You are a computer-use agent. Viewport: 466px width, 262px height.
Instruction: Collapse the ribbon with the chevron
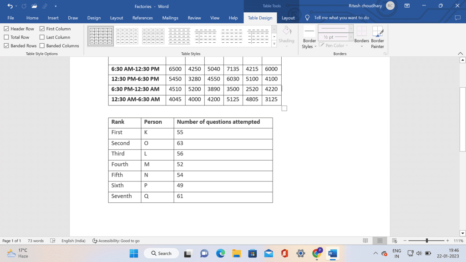point(461,54)
